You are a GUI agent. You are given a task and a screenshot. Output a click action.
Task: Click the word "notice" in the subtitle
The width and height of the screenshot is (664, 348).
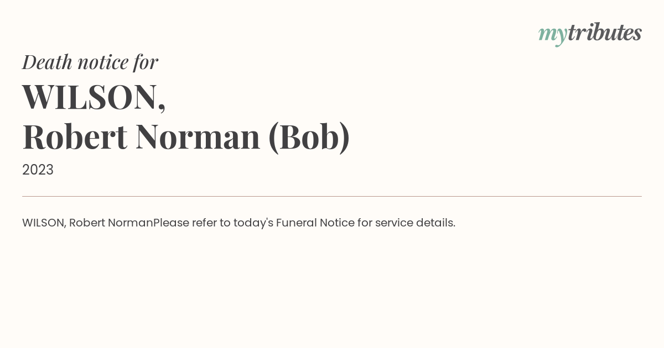point(103,63)
